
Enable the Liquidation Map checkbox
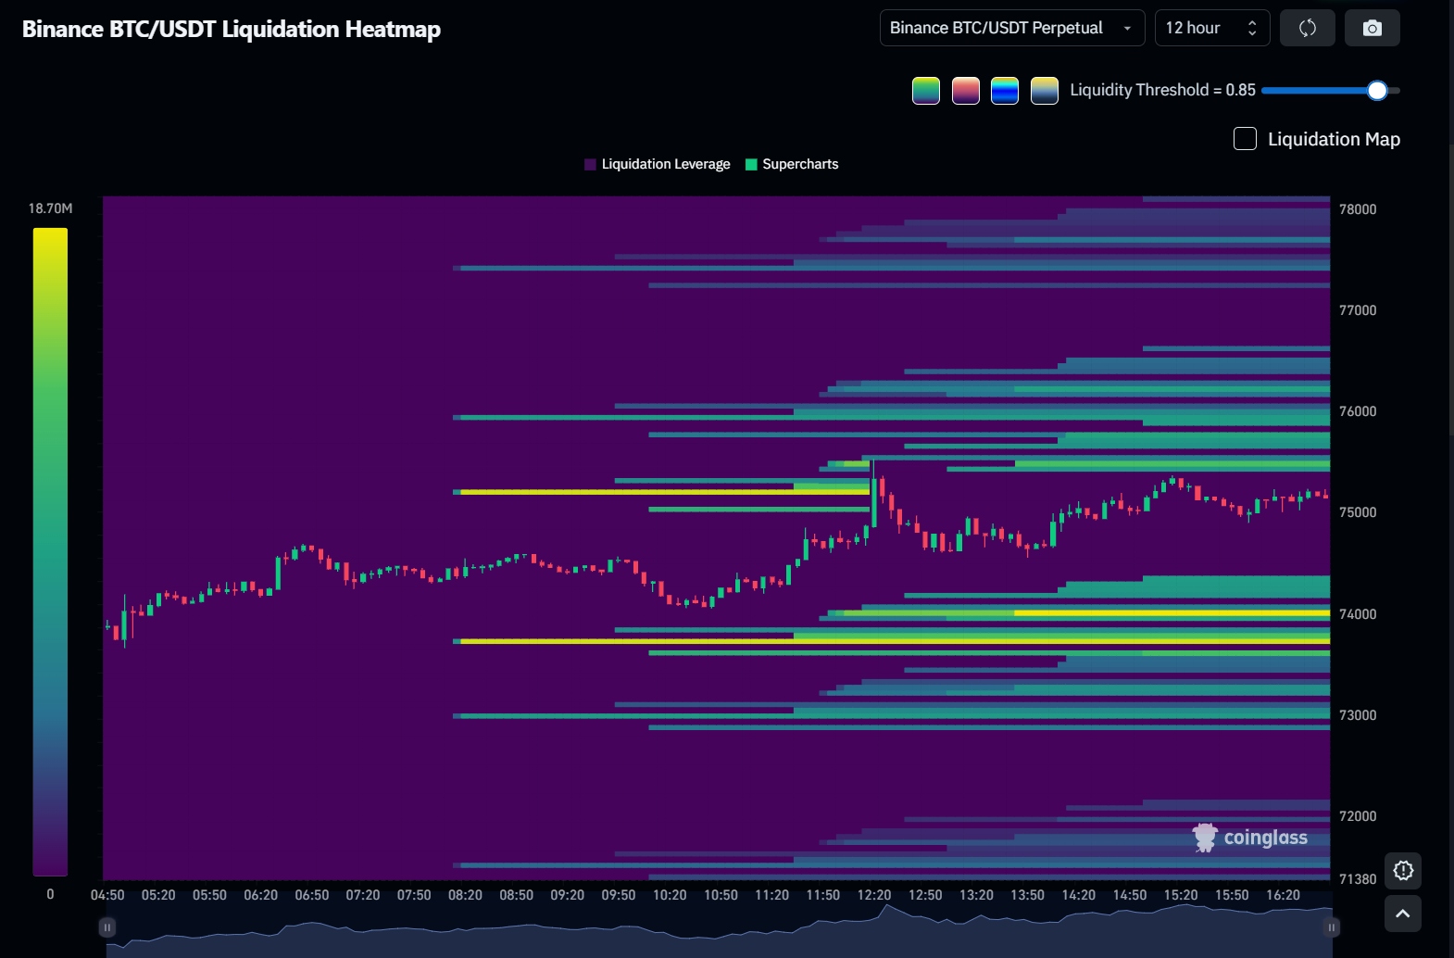point(1245,139)
